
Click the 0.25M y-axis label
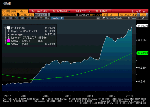[142, 40]
